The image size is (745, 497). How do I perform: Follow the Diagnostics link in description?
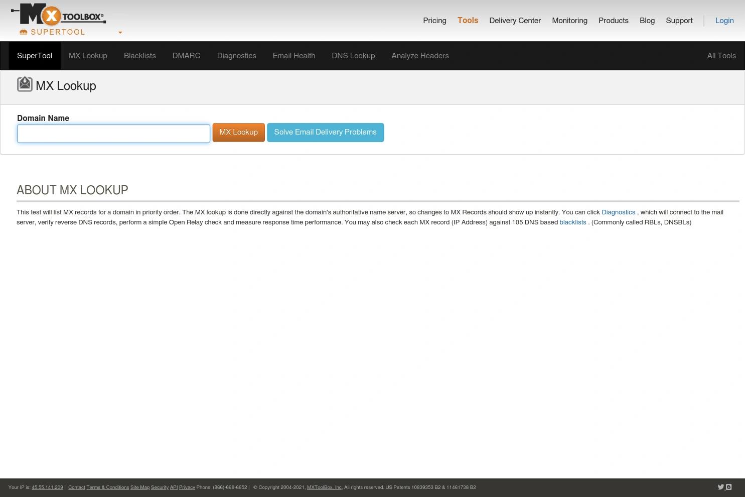pyautogui.click(x=618, y=212)
